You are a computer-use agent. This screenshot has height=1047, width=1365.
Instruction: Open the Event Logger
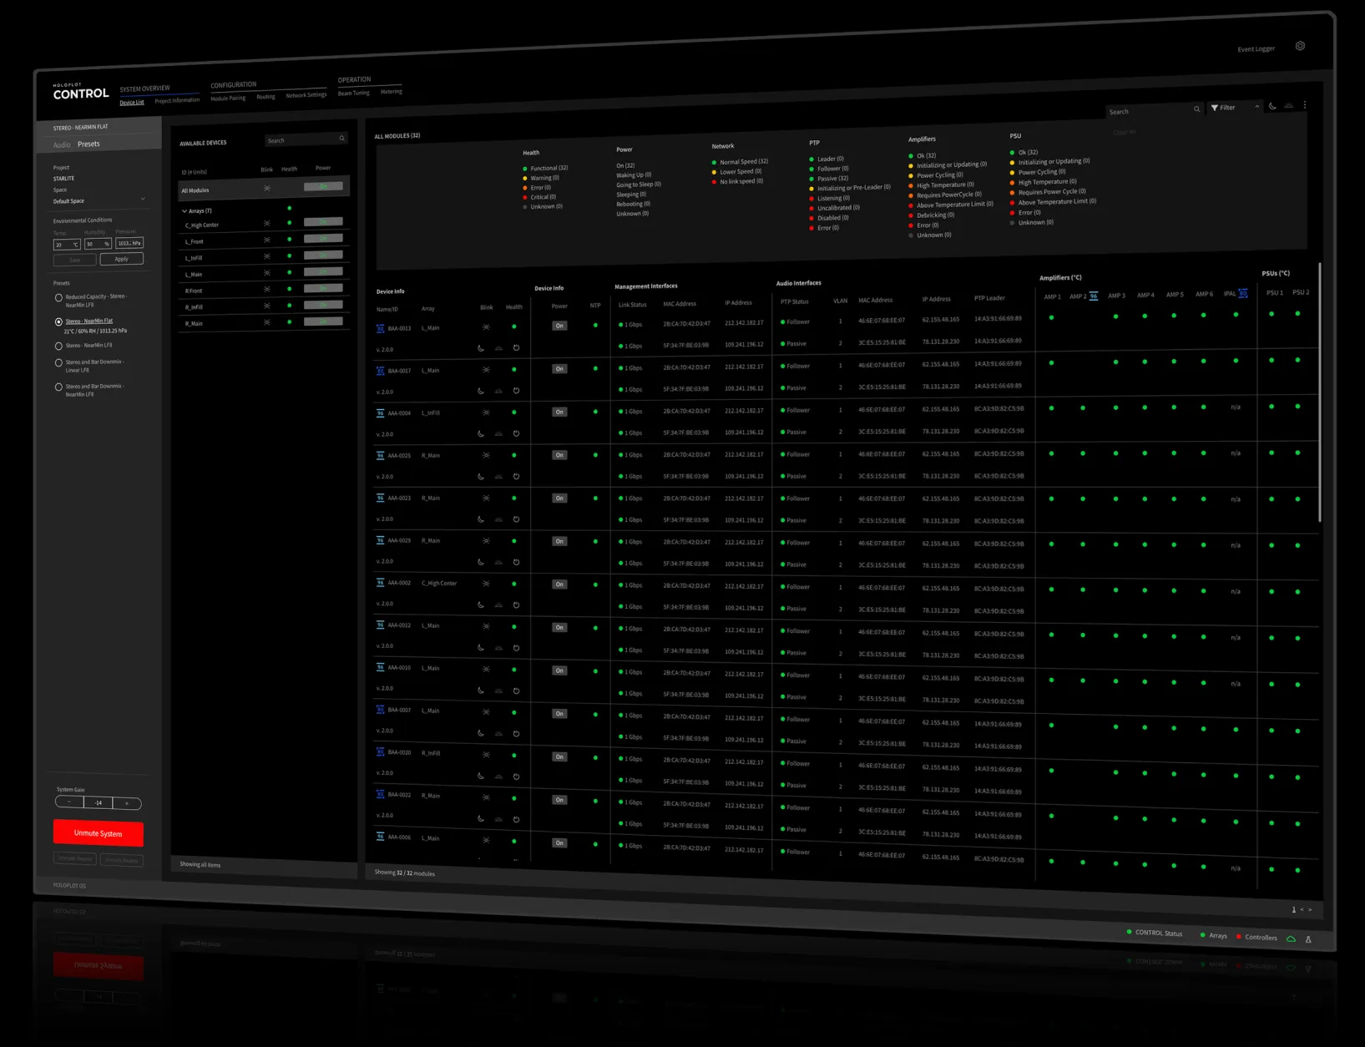1256,49
